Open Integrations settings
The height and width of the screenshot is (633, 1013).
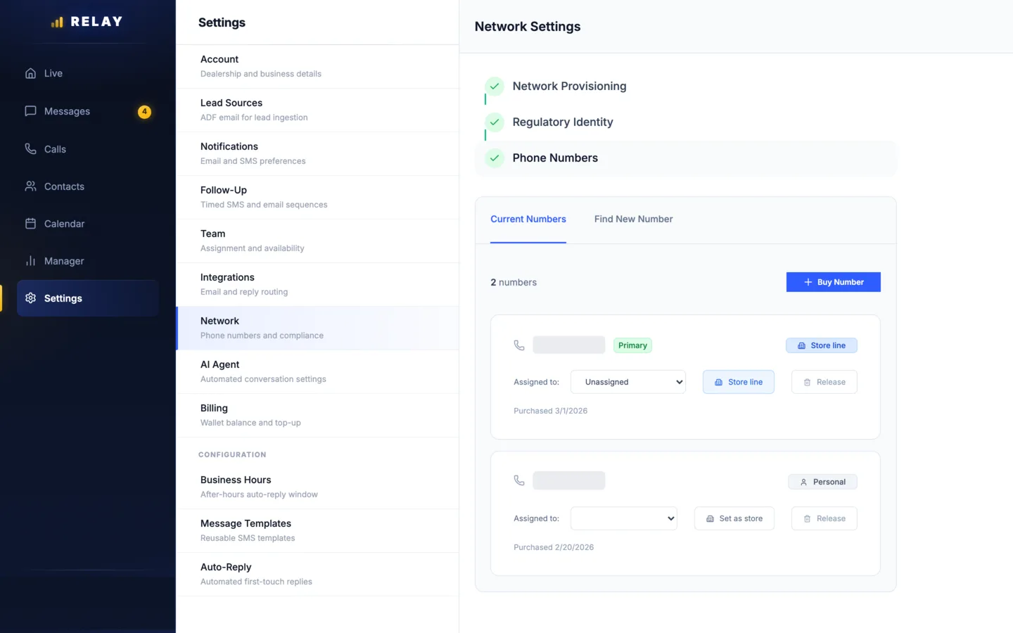pos(317,284)
